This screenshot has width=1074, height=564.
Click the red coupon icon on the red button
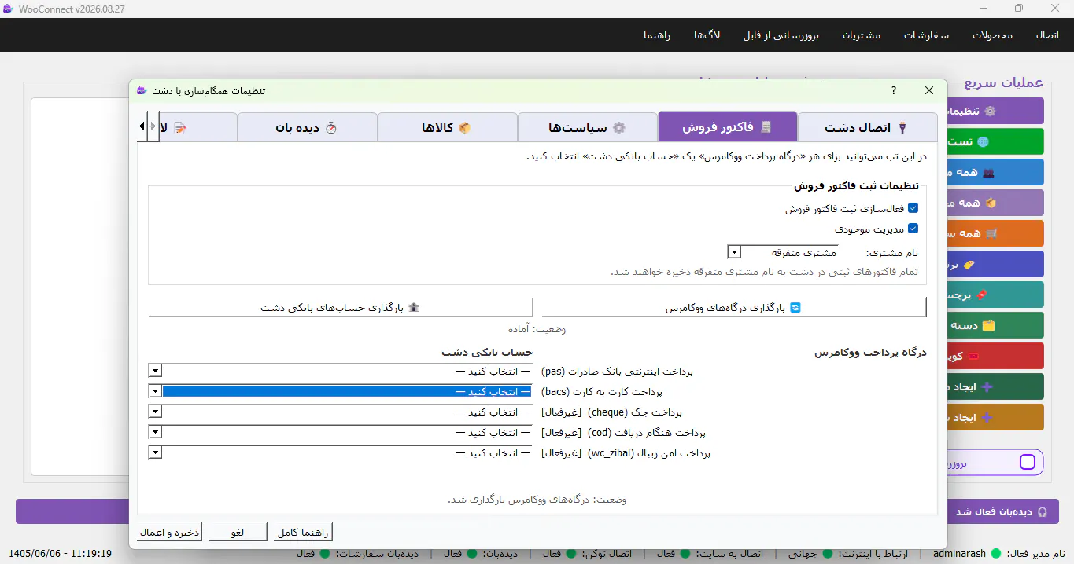[973, 356]
